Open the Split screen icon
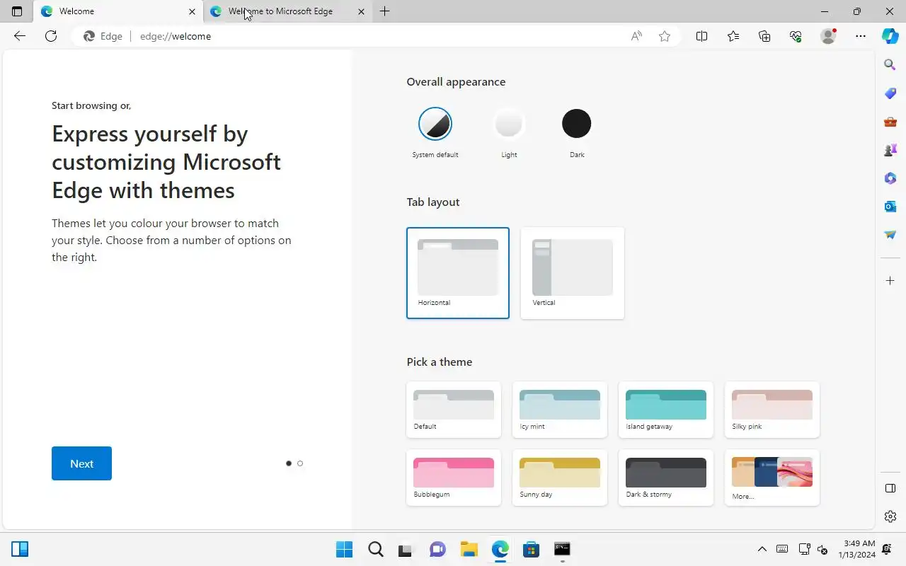The width and height of the screenshot is (906, 566). tap(702, 36)
